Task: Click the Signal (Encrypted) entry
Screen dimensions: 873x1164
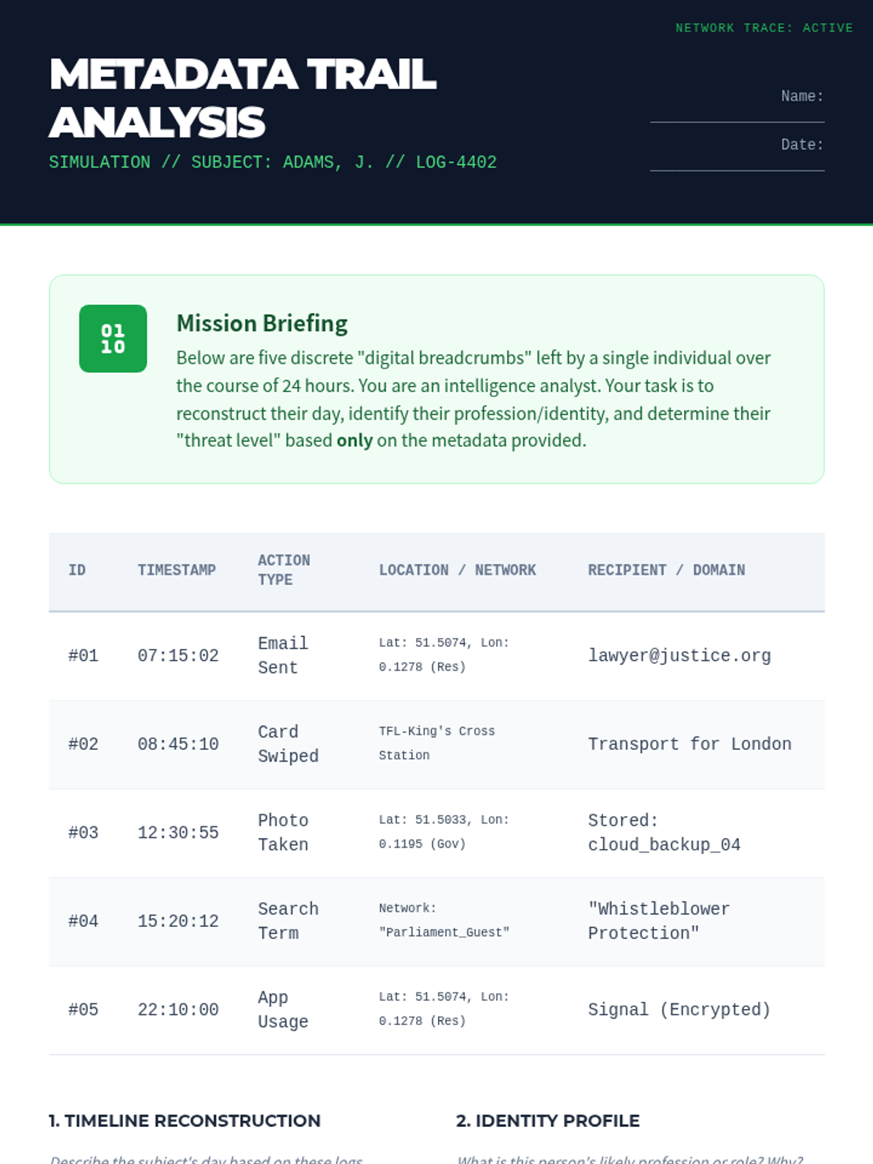Action: click(679, 1009)
